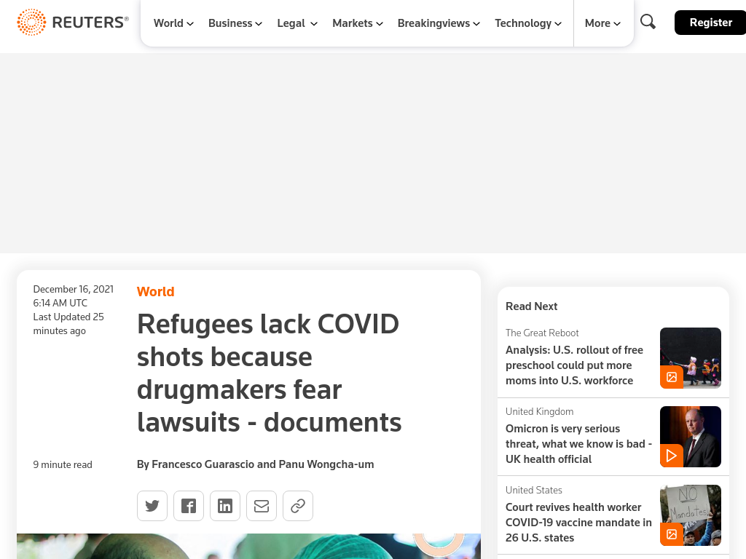Share article on Twitter
The width and height of the screenshot is (746, 559).
(x=152, y=506)
